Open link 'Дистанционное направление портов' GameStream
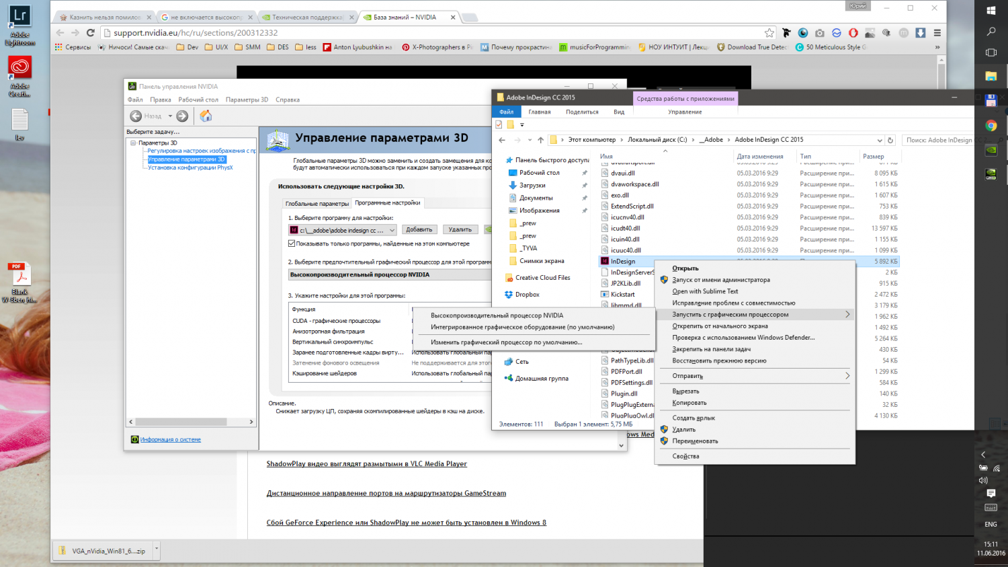Image resolution: width=1008 pixels, height=567 pixels. 386,493
